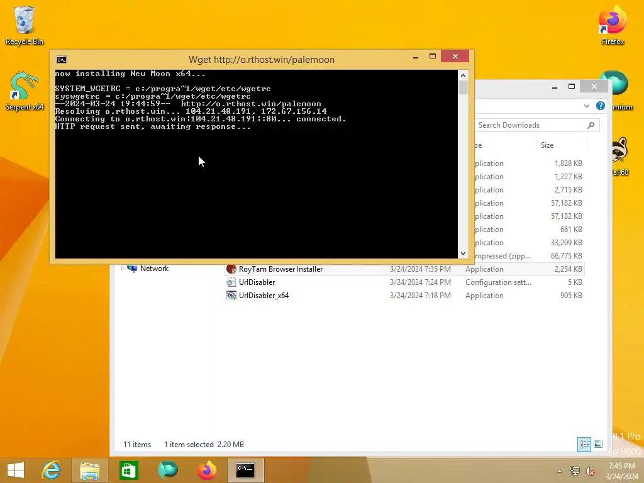
Task: Open the network status tray icon
Action: 575,471
